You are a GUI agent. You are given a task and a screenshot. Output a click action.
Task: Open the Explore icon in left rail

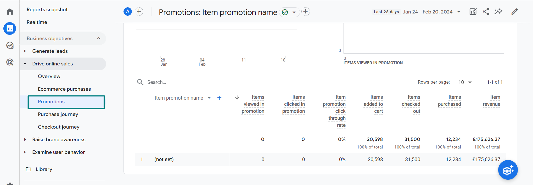coord(10,45)
